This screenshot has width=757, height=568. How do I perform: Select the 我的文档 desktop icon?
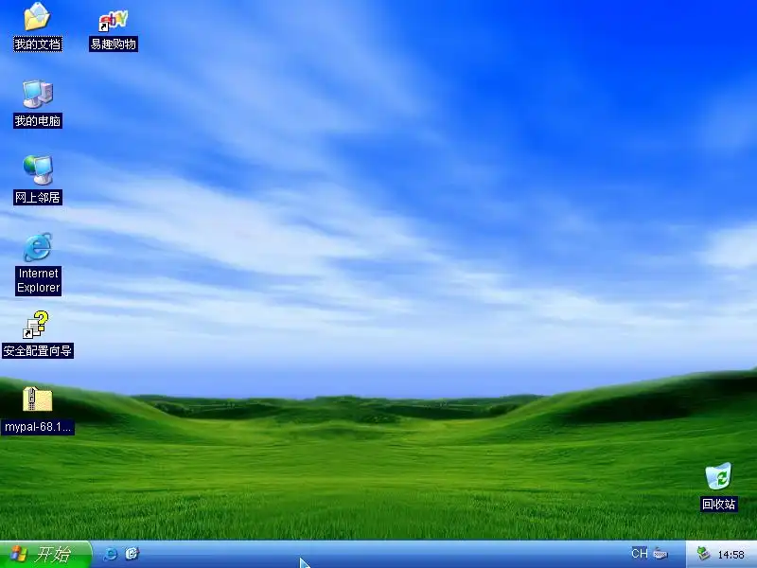tap(37, 16)
